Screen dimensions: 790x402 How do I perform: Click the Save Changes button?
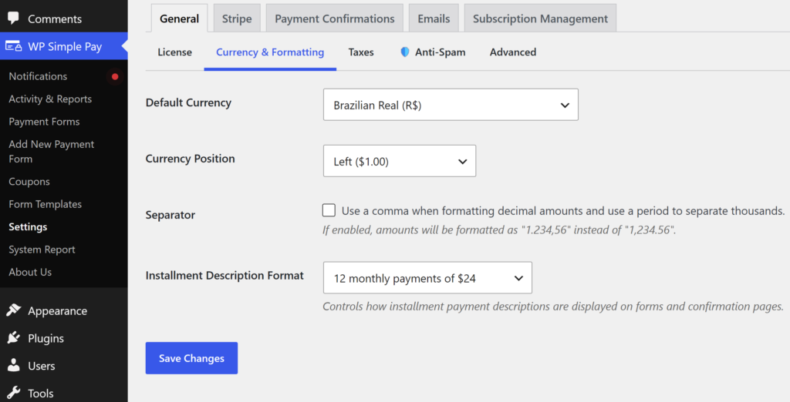coord(191,358)
